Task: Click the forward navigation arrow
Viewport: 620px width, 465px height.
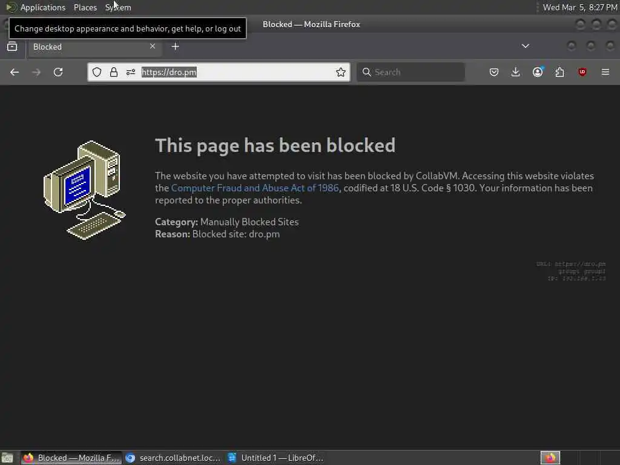Action: (36, 73)
